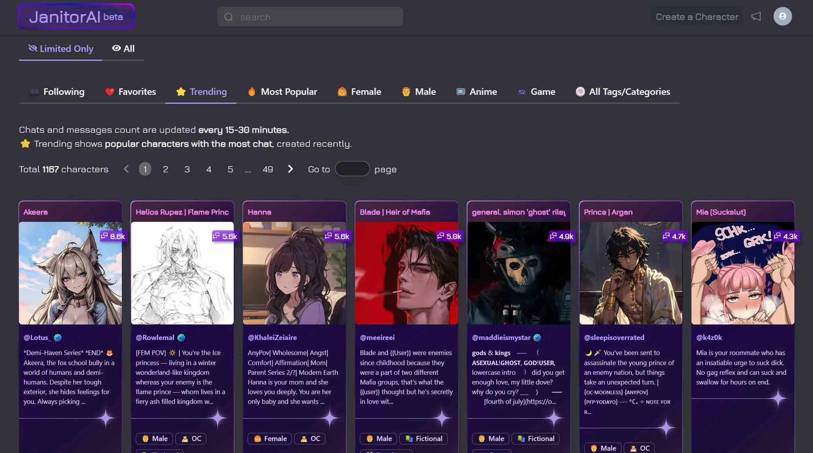The width and height of the screenshot is (813, 453).
Task: Click the 4.7k chat badge on Prince Argan
Action: (674, 236)
